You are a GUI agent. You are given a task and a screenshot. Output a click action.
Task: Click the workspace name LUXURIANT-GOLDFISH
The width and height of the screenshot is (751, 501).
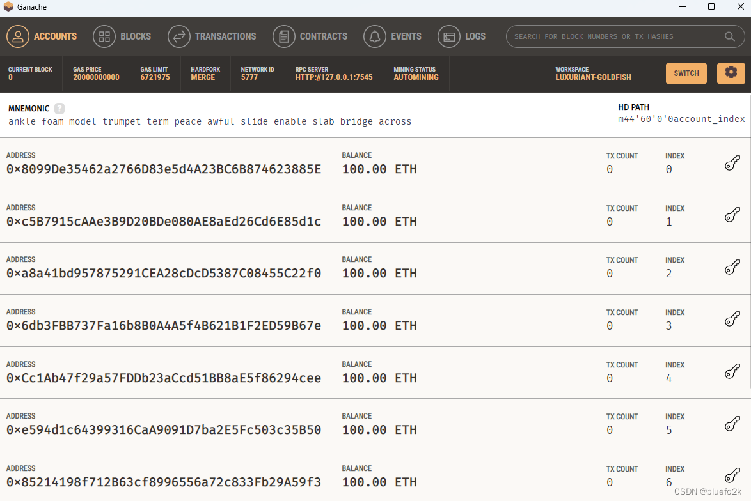[x=594, y=77]
